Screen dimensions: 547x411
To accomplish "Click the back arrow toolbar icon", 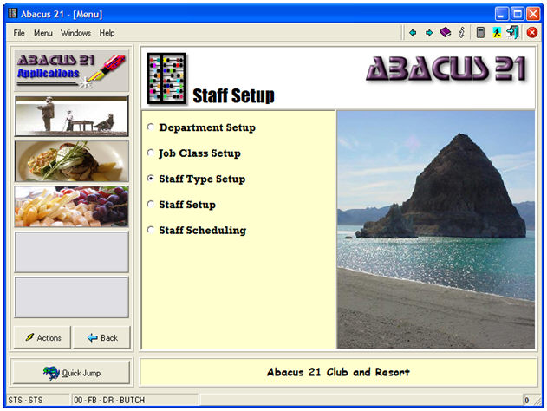I will click(x=413, y=33).
